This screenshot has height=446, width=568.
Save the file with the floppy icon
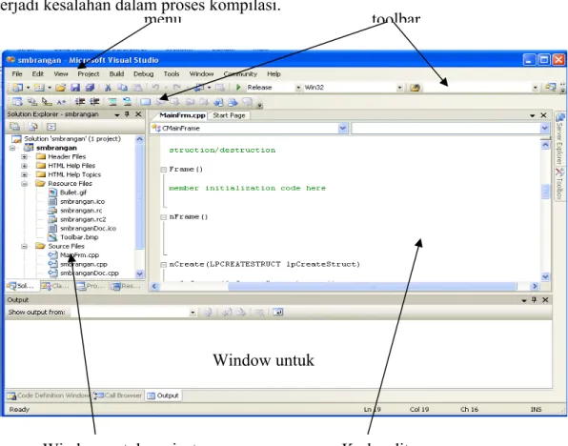point(75,88)
